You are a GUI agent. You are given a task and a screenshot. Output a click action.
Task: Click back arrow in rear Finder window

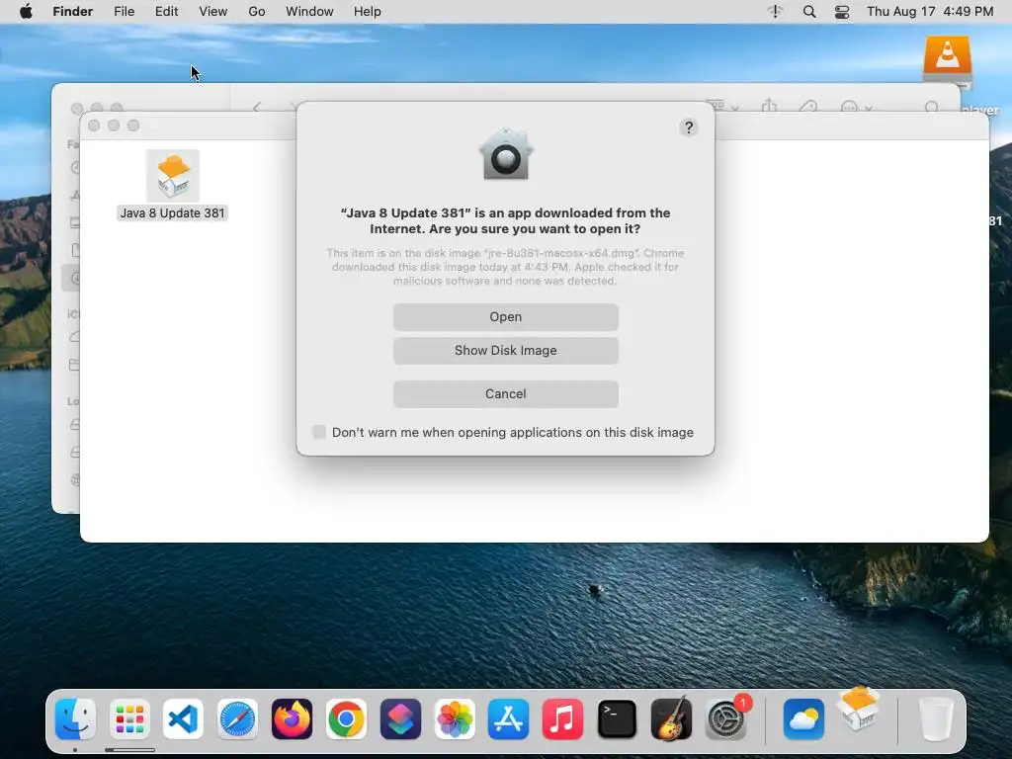[x=257, y=107]
